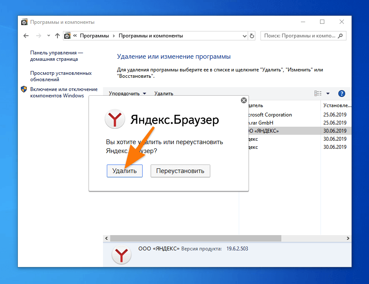Go up one level with Up arrow

pyautogui.click(x=57, y=36)
